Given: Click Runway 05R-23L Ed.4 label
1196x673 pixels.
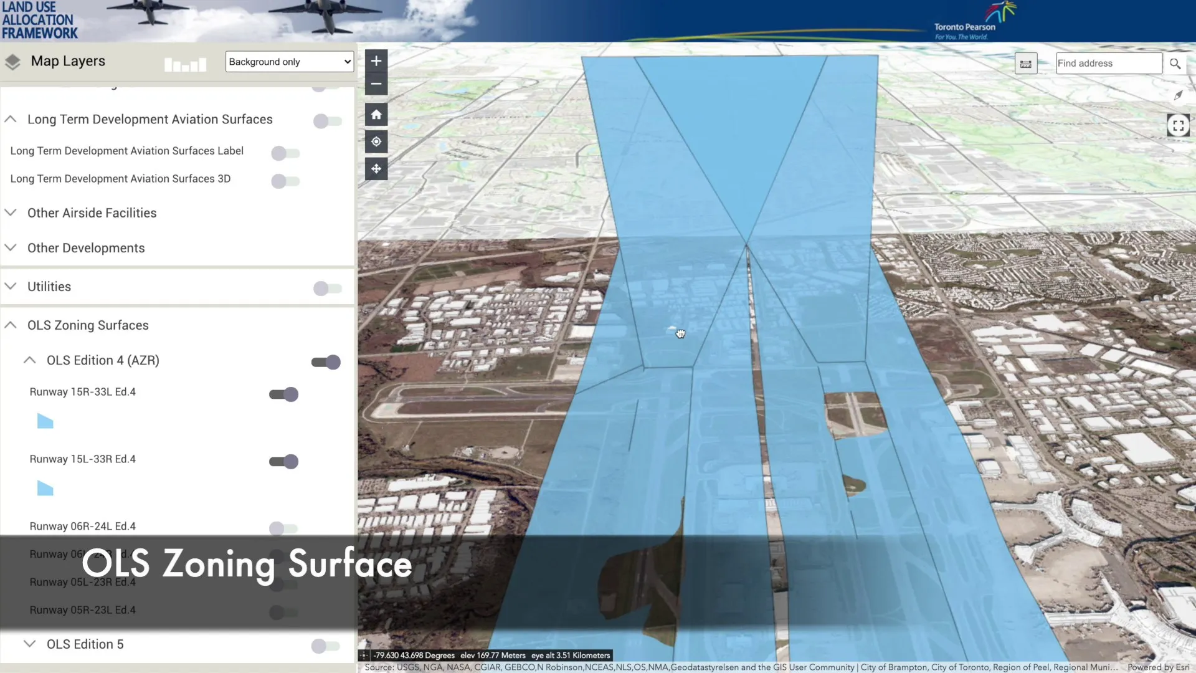Looking at the screenshot, I should pos(83,610).
